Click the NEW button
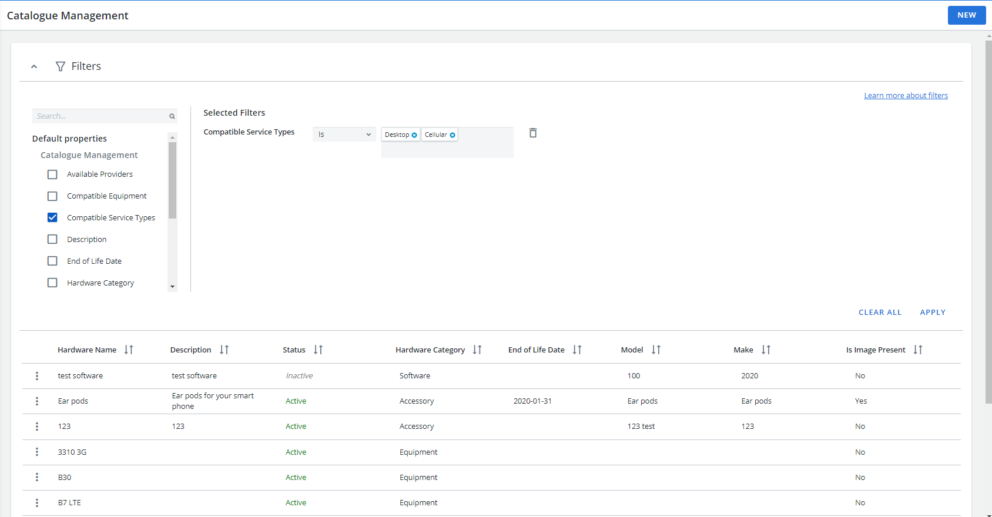 [x=967, y=15]
